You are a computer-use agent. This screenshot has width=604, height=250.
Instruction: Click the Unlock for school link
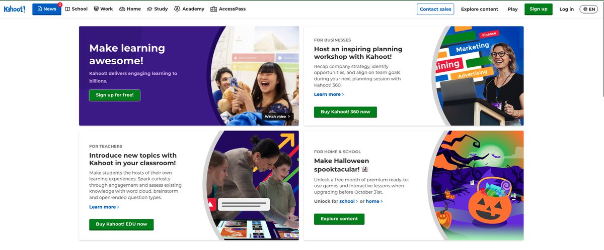pyautogui.click(x=349, y=201)
